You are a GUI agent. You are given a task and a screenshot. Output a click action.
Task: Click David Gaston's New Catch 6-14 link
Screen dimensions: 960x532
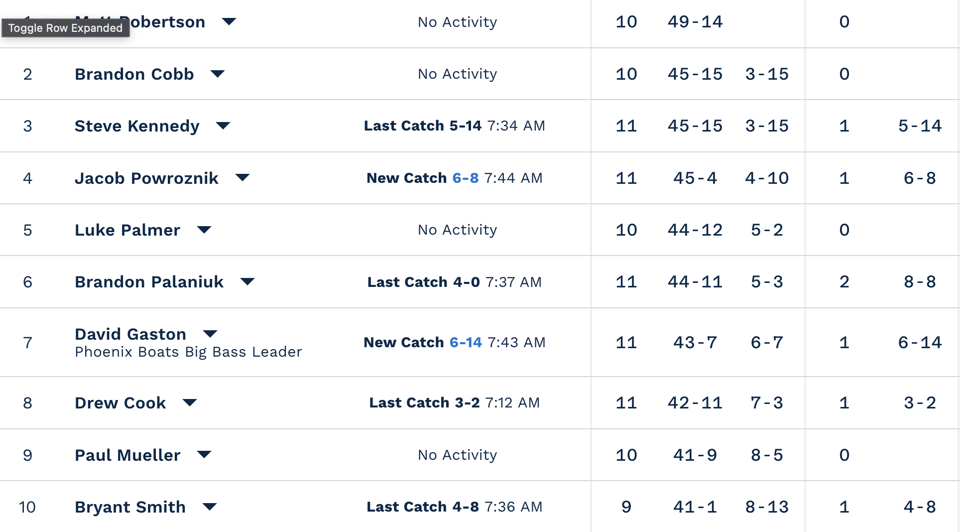click(466, 342)
